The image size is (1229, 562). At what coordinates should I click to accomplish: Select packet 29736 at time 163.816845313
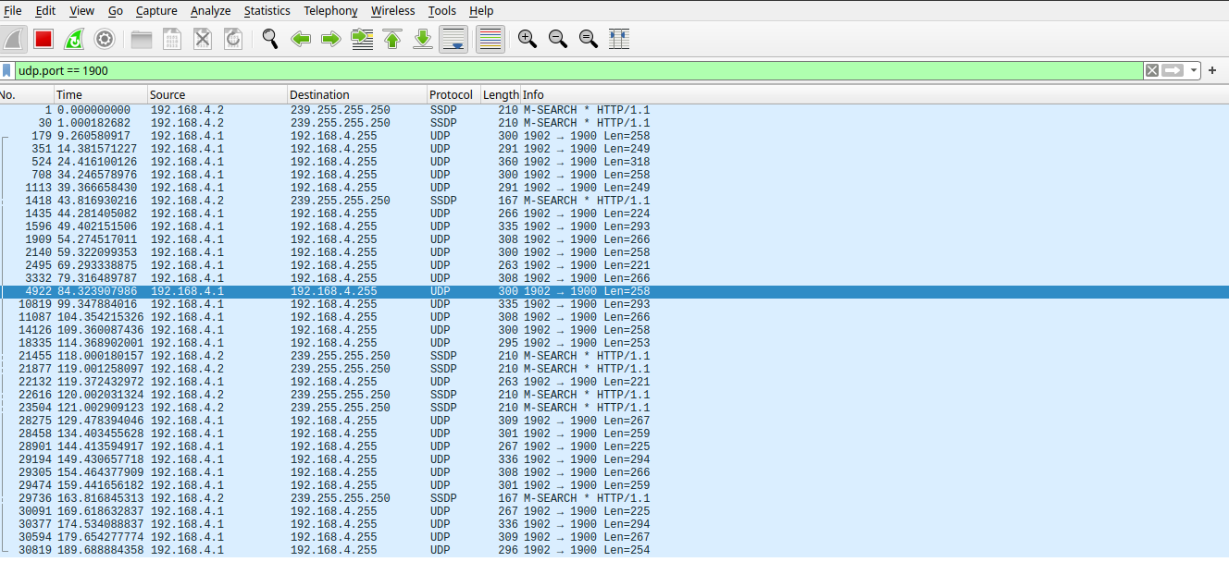tap(614, 498)
